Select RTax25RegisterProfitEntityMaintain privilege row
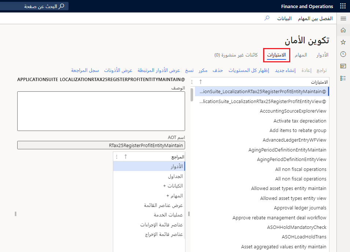The height and width of the screenshot is (252, 350). tap(262, 92)
